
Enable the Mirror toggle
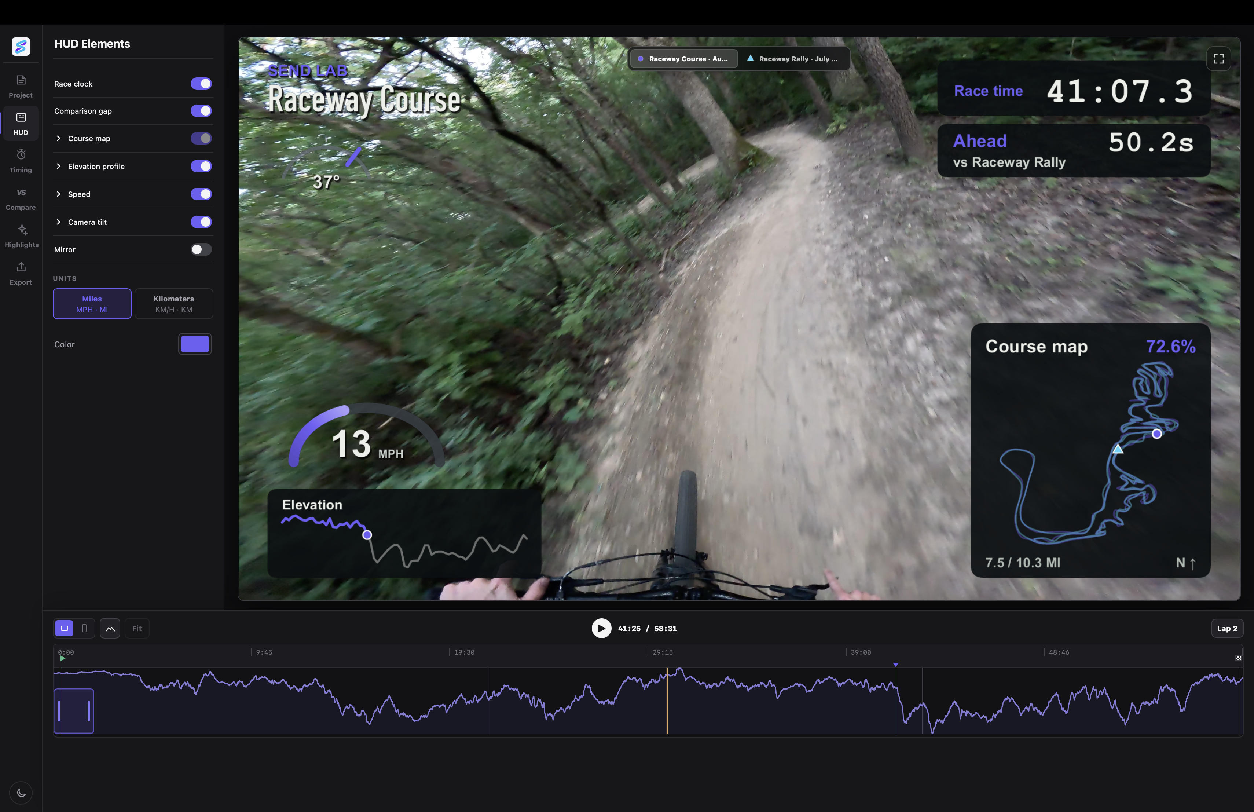(x=201, y=249)
